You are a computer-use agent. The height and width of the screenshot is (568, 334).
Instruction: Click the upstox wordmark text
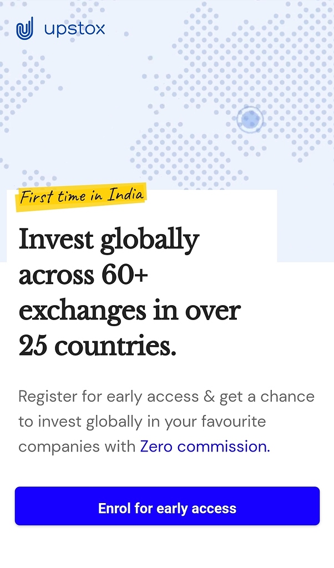(74, 29)
